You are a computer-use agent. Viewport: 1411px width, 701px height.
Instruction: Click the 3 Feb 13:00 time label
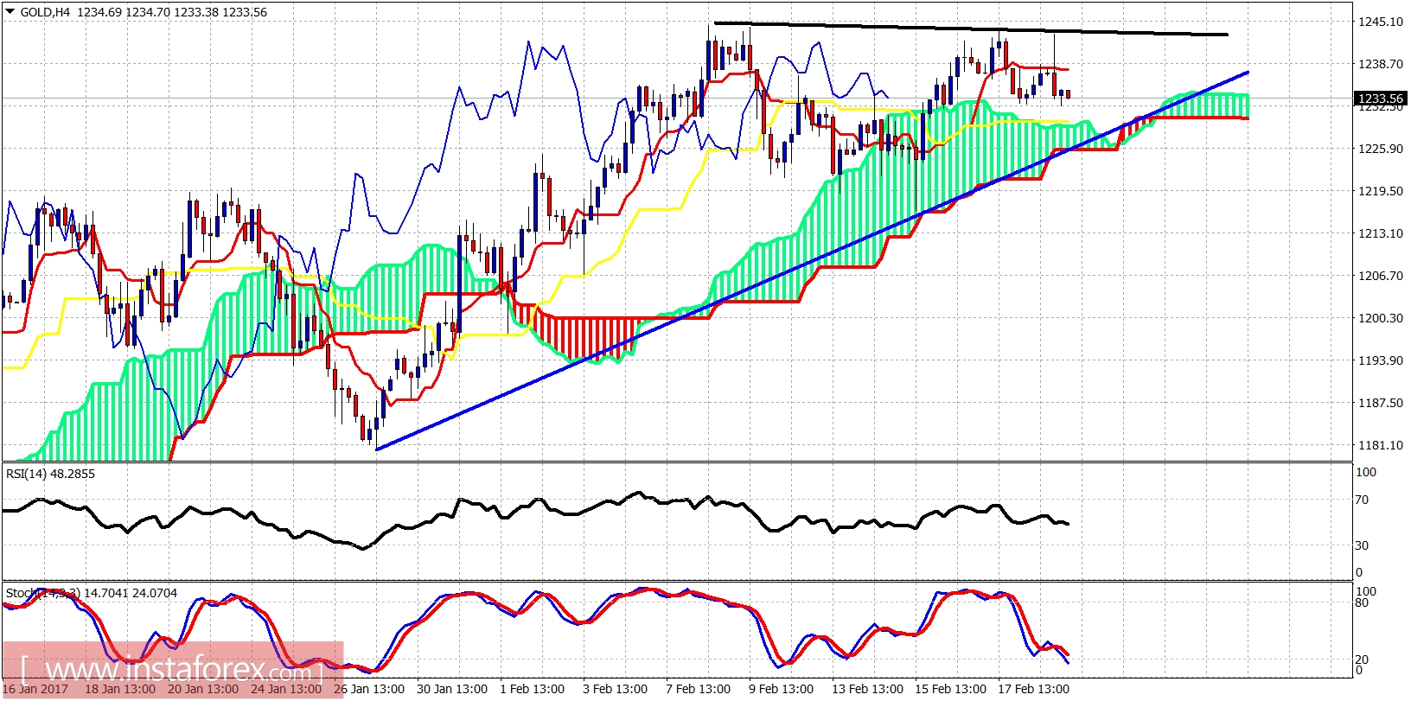click(615, 689)
